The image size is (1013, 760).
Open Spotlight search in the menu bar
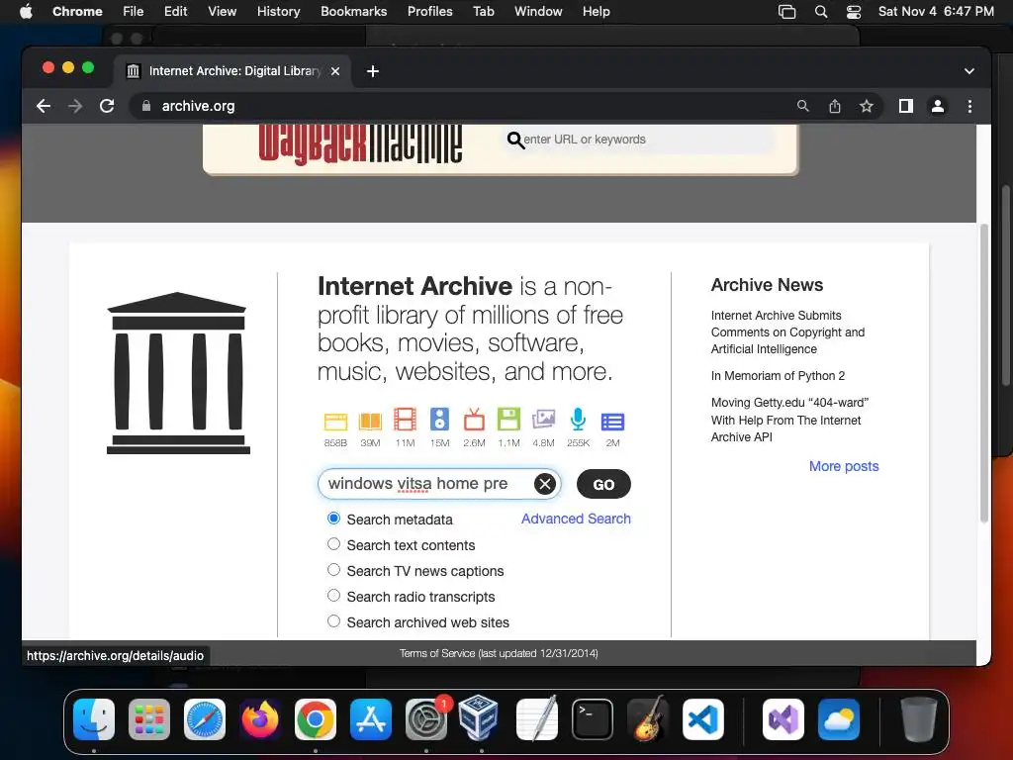(821, 12)
